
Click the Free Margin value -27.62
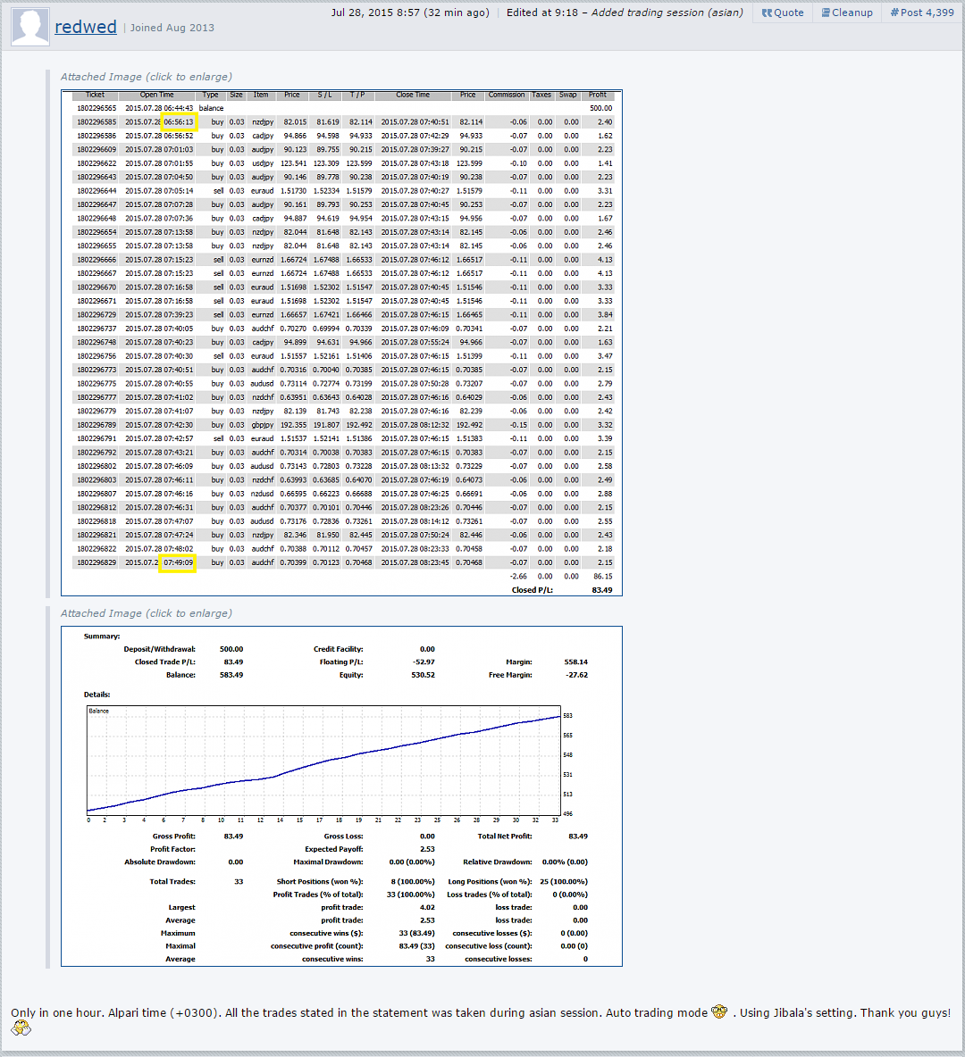(x=577, y=675)
